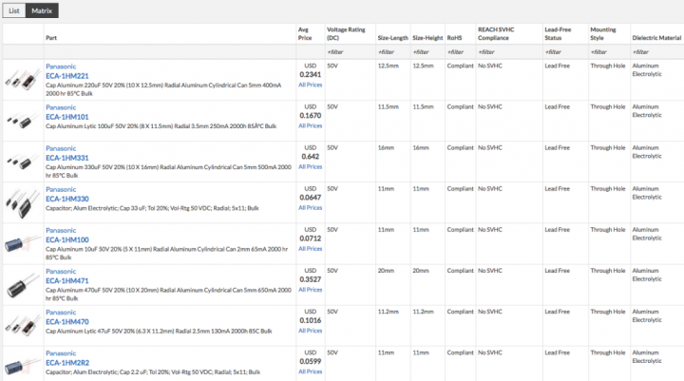684x381 pixels.
Task: Click the ECA-1HM221 capacitor thumbnail
Action: pos(23,80)
